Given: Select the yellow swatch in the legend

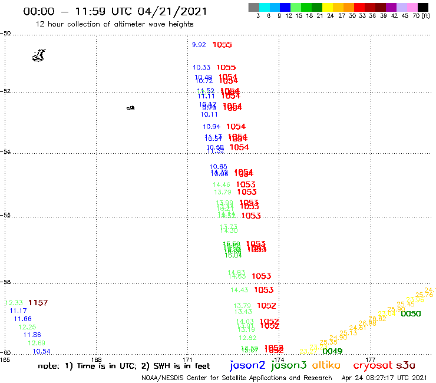Looking at the screenshot, I should [x=328, y=7].
